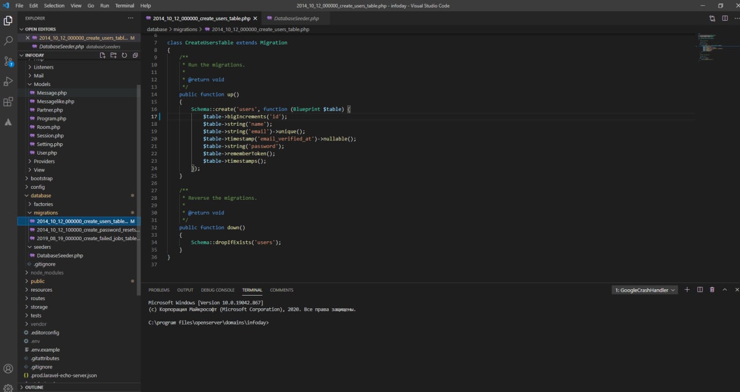Screen dimensions: 740x392
Task: Add a new terminal with plus icon
Action: click(687, 290)
